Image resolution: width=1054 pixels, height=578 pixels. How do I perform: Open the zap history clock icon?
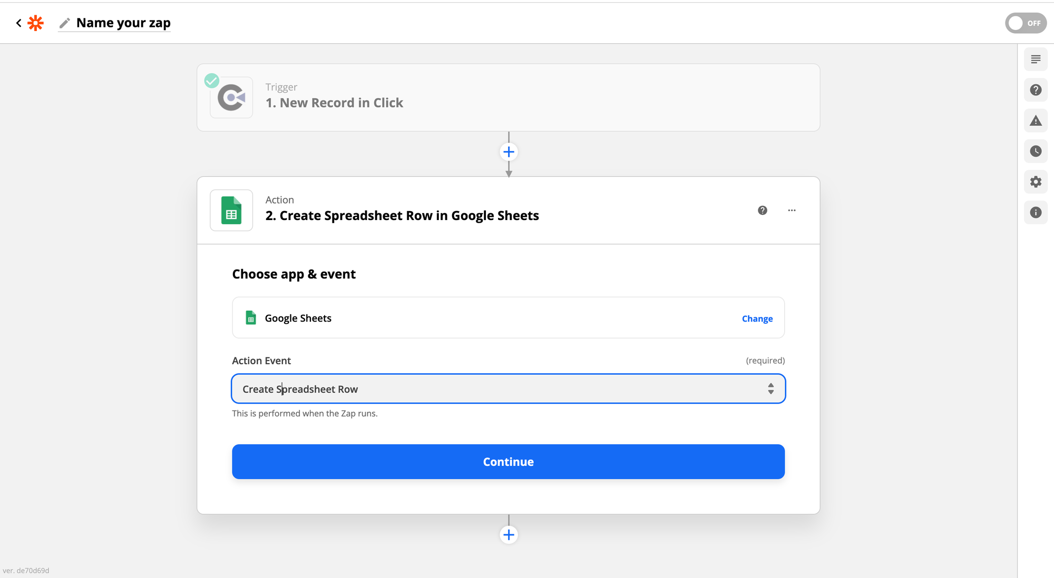(1036, 151)
